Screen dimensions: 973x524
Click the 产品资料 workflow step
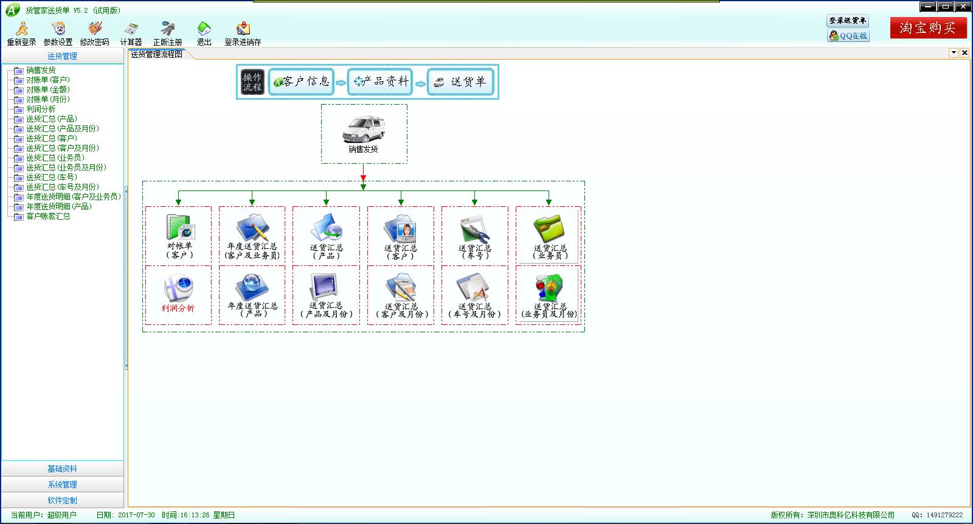point(381,82)
